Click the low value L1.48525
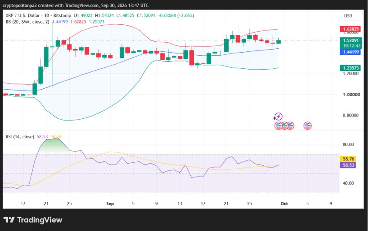This screenshot has width=368, height=231. (x=125, y=16)
